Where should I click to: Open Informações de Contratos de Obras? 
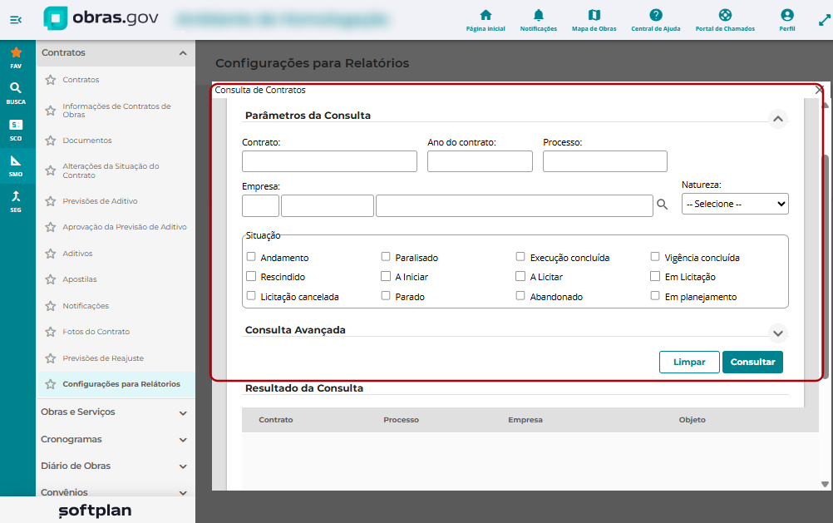[x=116, y=110]
